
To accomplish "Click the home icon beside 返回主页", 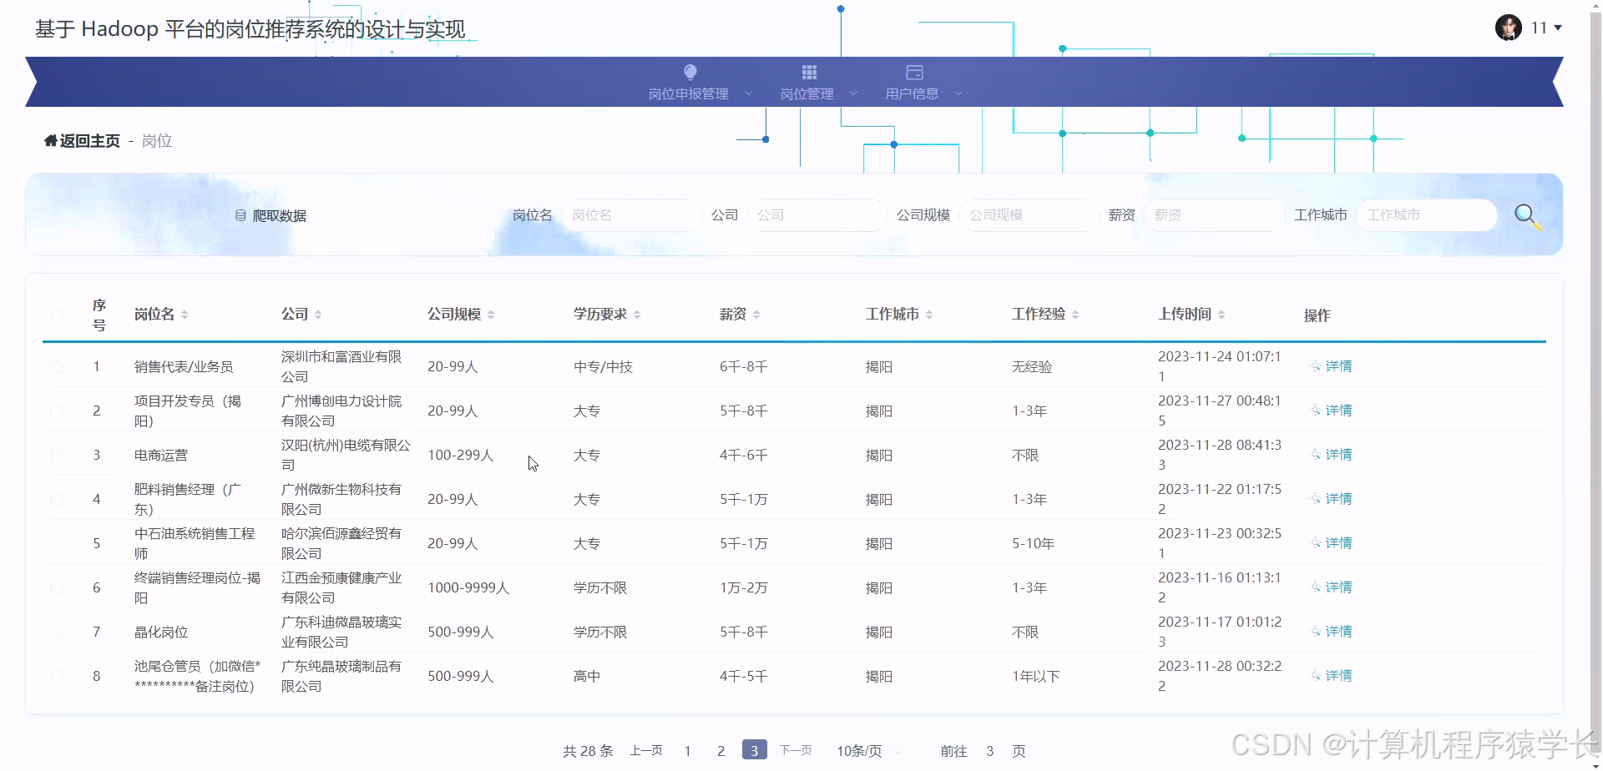I will point(50,141).
